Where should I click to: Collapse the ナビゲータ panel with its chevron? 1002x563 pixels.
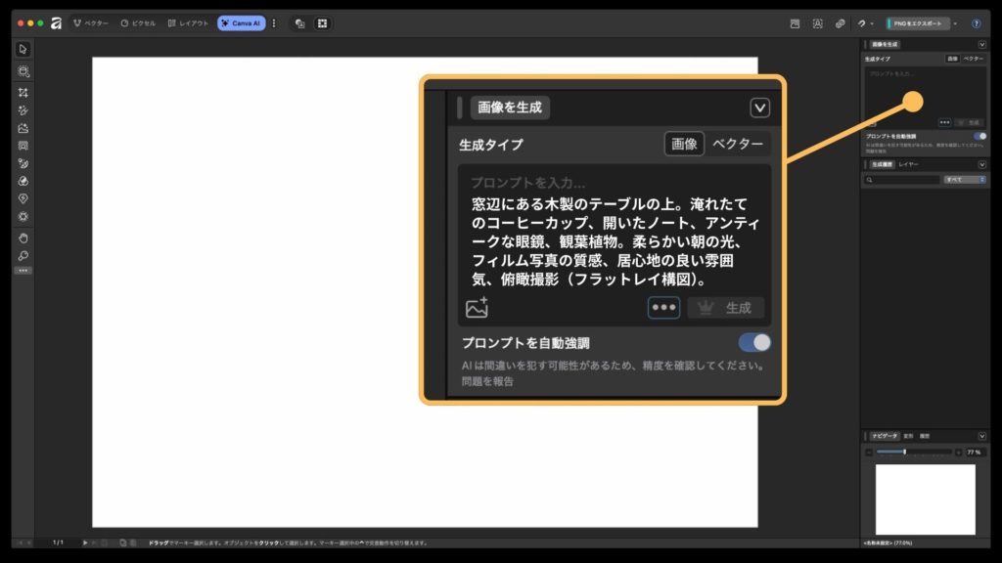(981, 436)
